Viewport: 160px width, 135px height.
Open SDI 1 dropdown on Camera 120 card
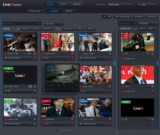tap(56, 58)
